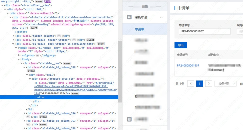Open the 10条/页 page size dropdown
This screenshot has width=243, height=130.
[x=225, y=84]
